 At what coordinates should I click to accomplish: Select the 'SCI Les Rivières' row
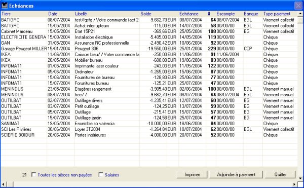149,129
